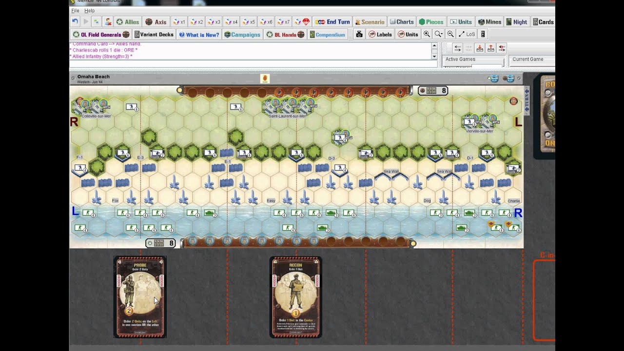Click the camera snapshot icon

tap(359, 34)
